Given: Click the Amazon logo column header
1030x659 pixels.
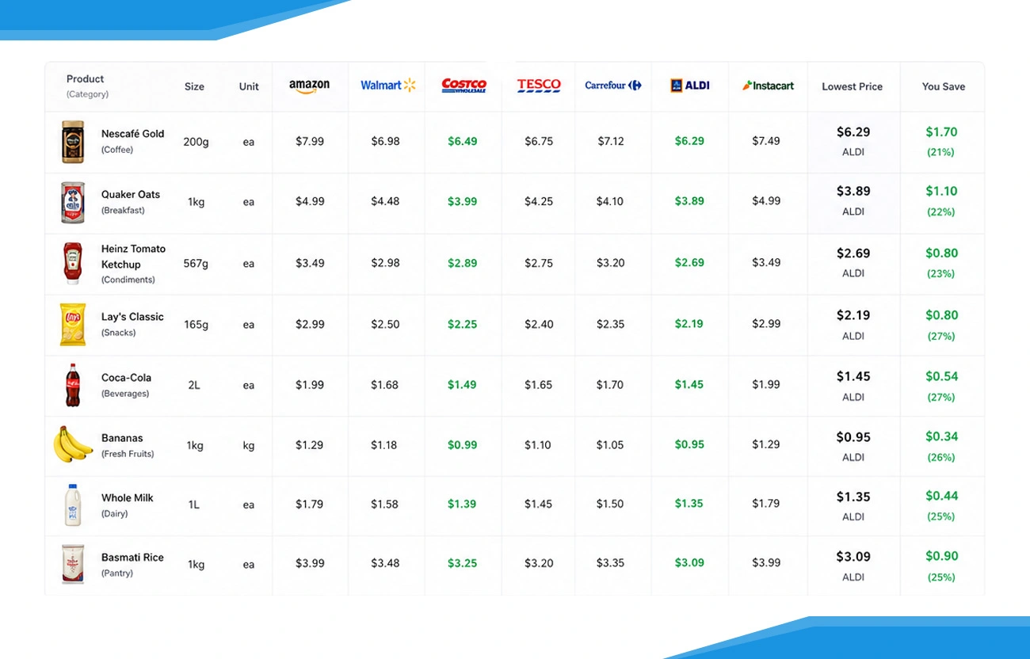Looking at the screenshot, I should point(309,86).
